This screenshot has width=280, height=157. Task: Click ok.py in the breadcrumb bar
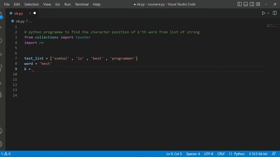point(20,21)
